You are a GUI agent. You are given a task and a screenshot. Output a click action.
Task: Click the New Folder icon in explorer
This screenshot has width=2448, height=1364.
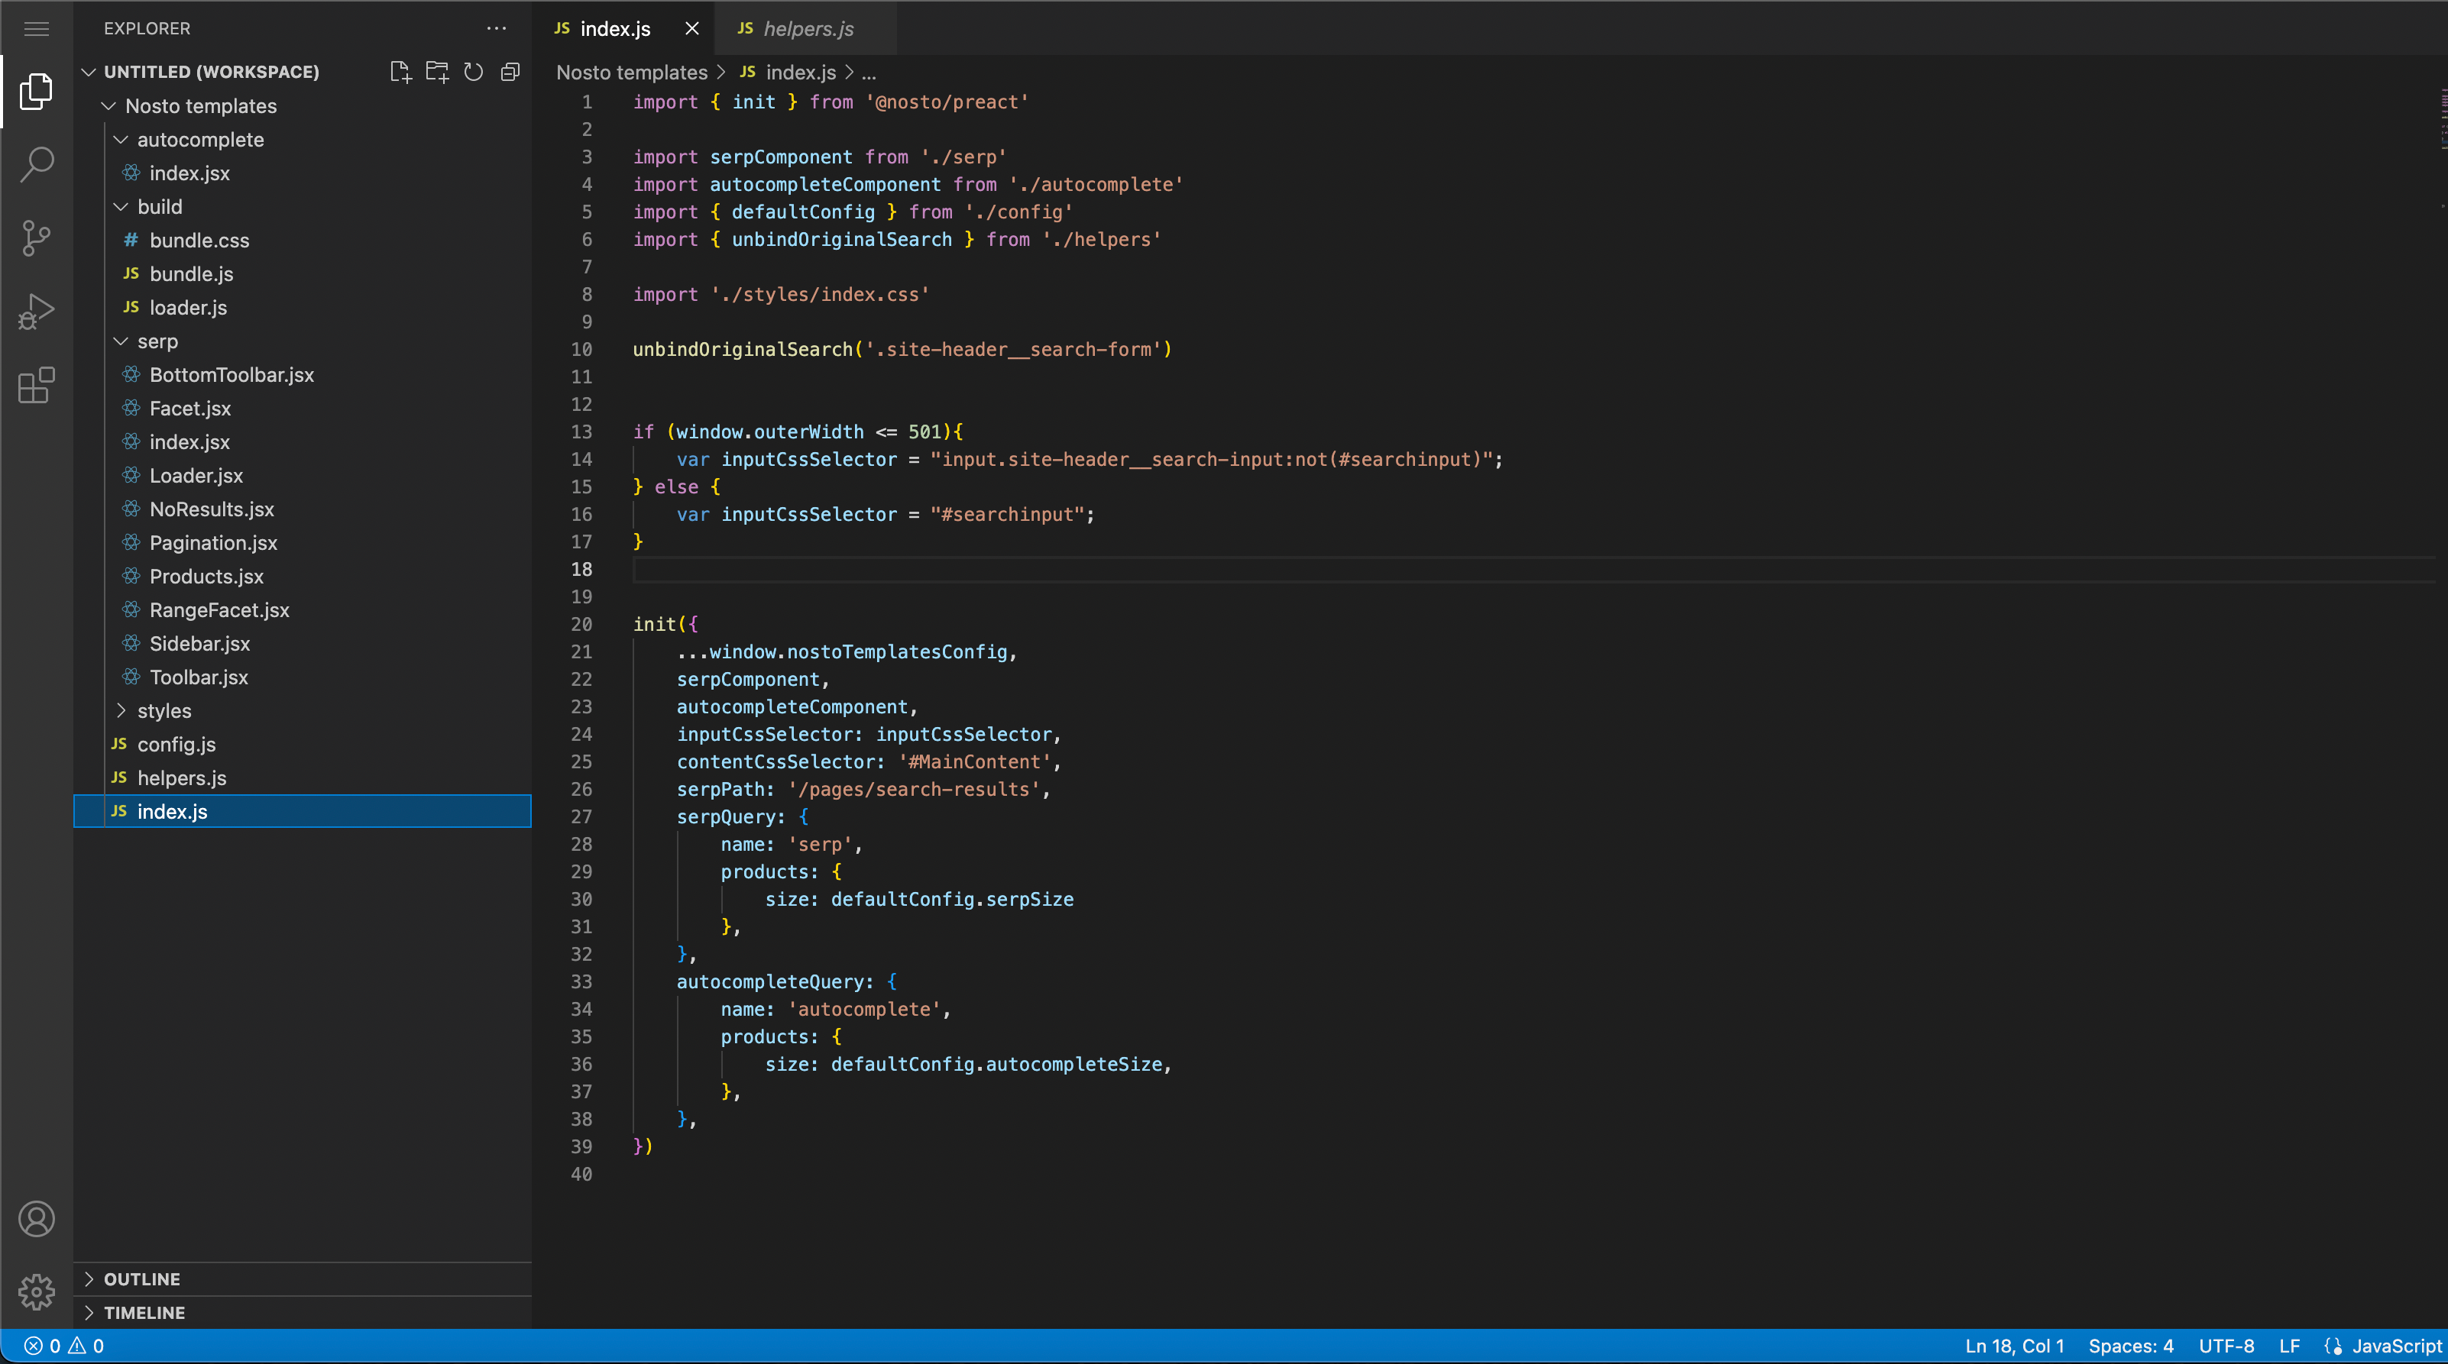[437, 73]
